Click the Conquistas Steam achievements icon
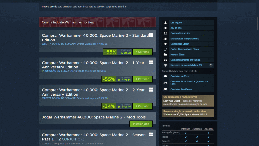This screenshot has height=146, width=259. point(165,44)
